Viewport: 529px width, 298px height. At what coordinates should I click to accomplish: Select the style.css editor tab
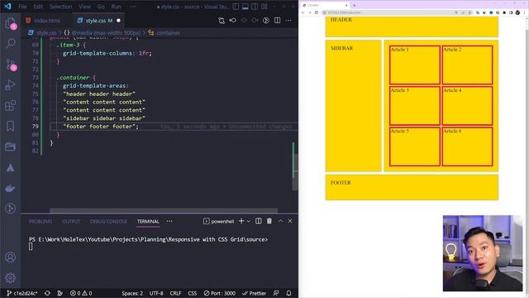[98, 21]
